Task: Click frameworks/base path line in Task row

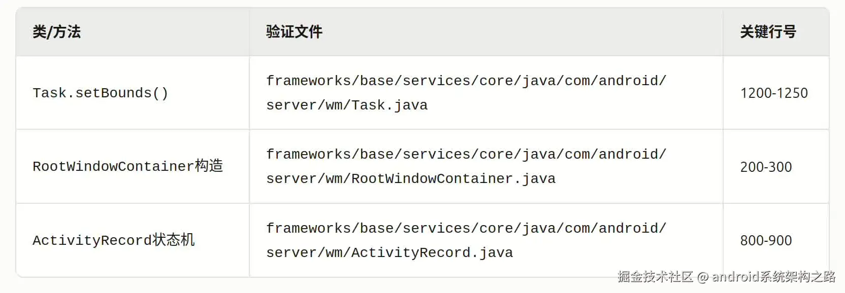Action: tap(466, 81)
